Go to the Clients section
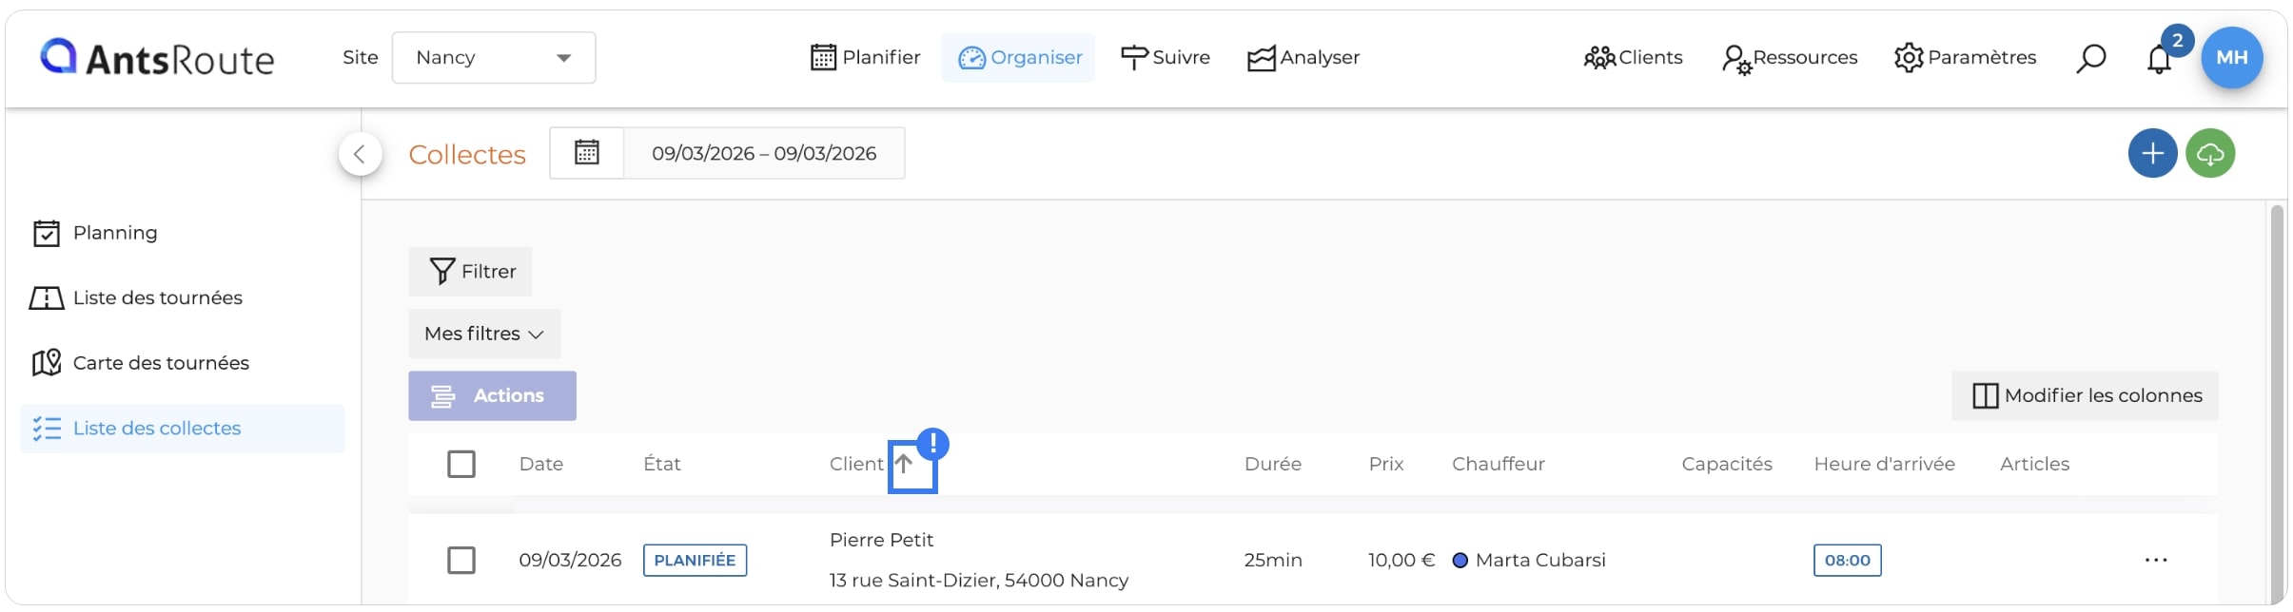 point(1633,57)
